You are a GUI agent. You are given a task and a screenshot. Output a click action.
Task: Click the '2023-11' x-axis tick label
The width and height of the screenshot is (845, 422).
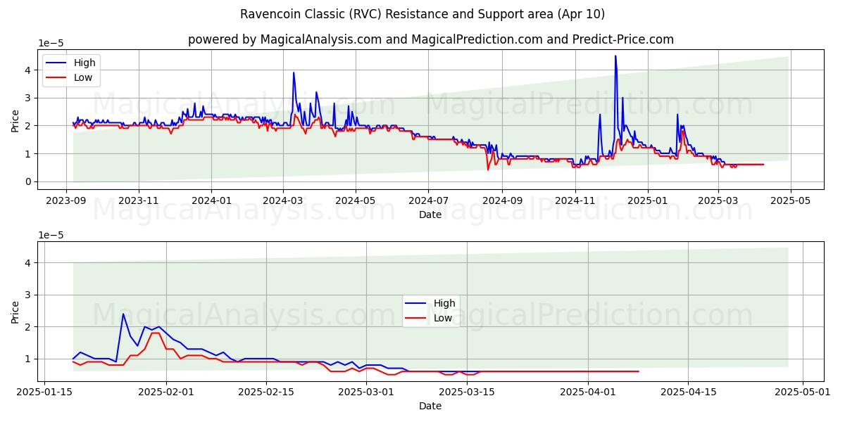tap(139, 200)
